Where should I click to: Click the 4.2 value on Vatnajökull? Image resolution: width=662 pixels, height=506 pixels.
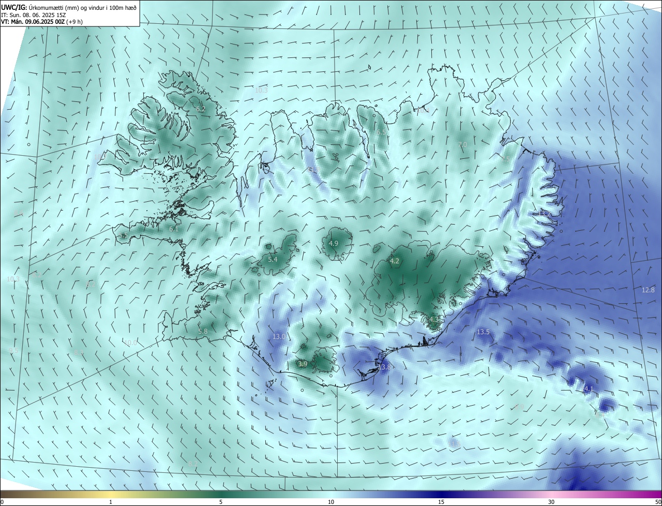[395, 261]
